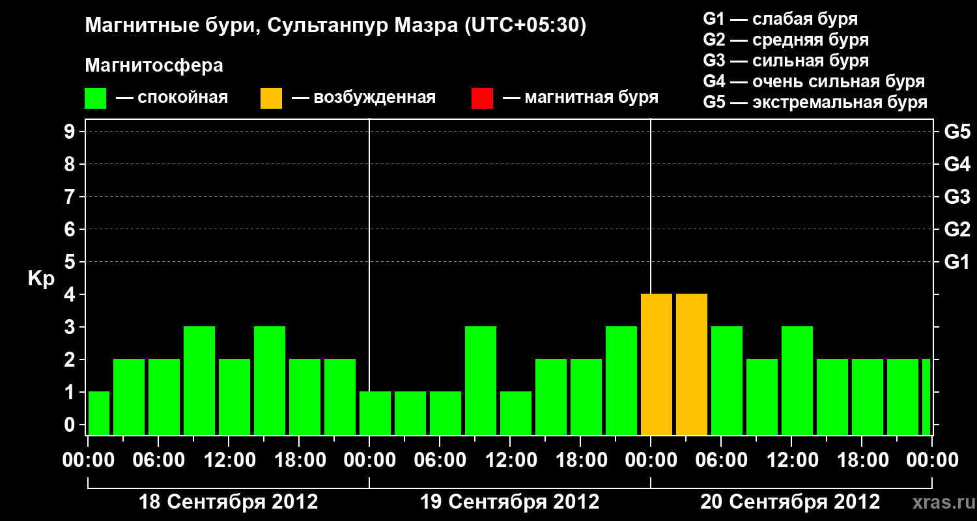
Task: Click the orange 'возбужденная' legend swatch
Action: pos(272,98)
